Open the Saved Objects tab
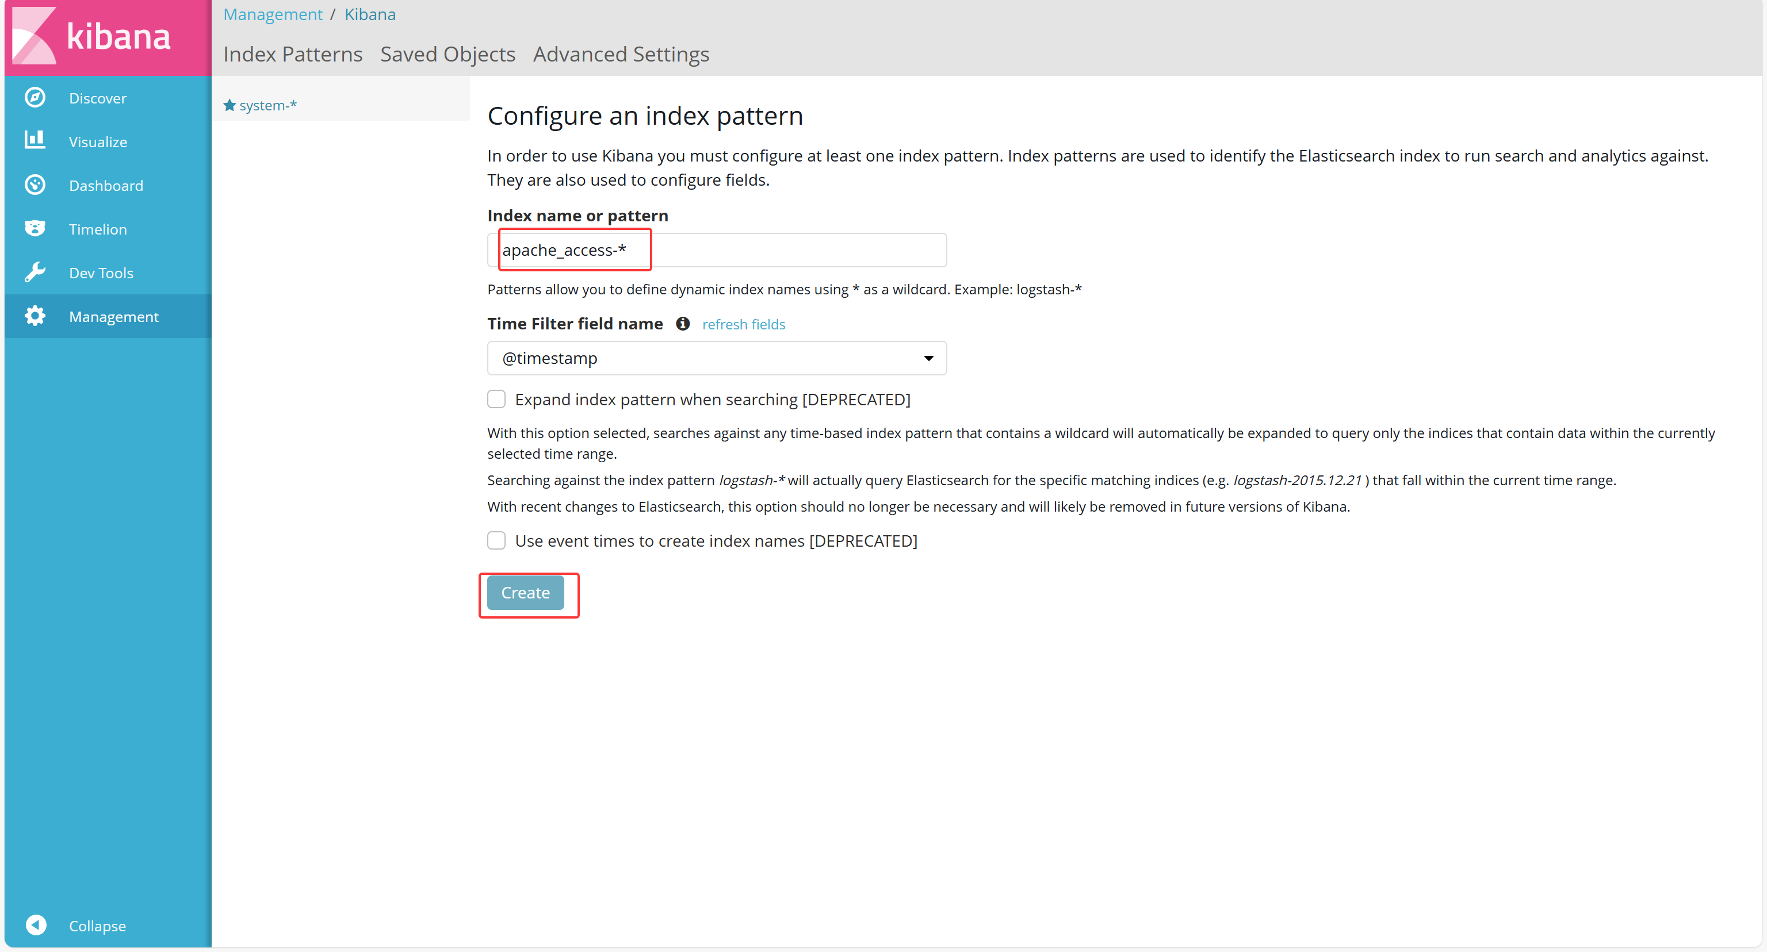Image resolution: width=1767 pixels, height=952 pixels. (448, 54)
